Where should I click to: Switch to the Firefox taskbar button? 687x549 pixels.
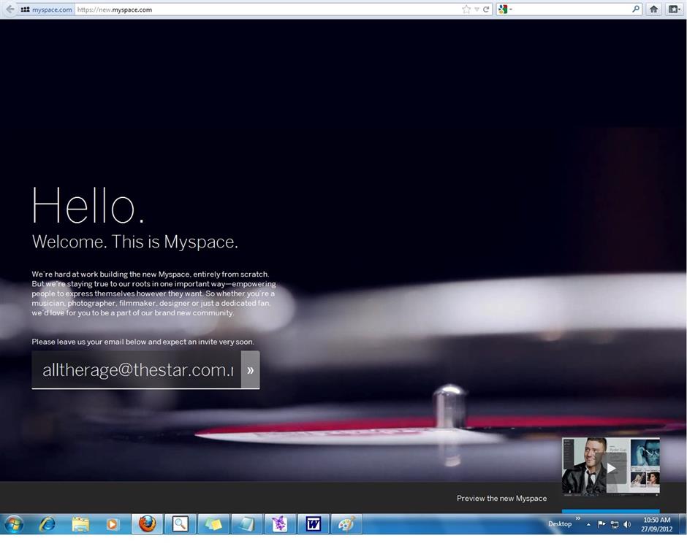point(147,524)
